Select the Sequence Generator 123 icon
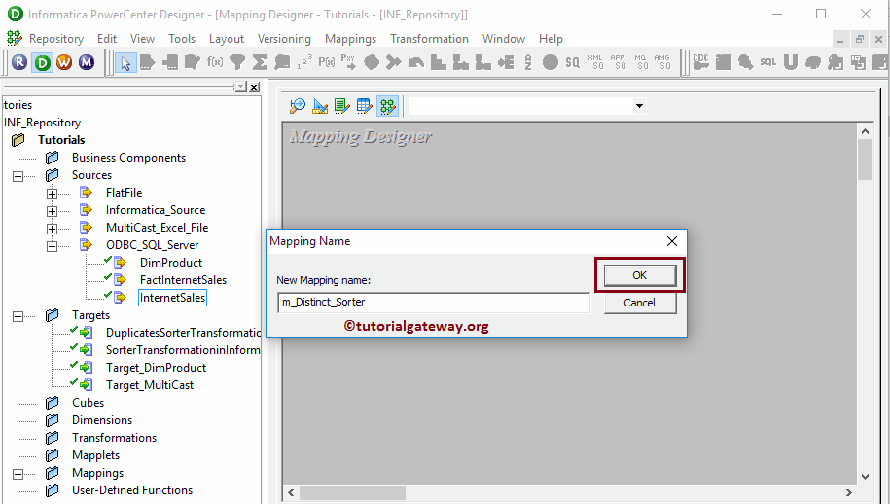 coord(304,62)
